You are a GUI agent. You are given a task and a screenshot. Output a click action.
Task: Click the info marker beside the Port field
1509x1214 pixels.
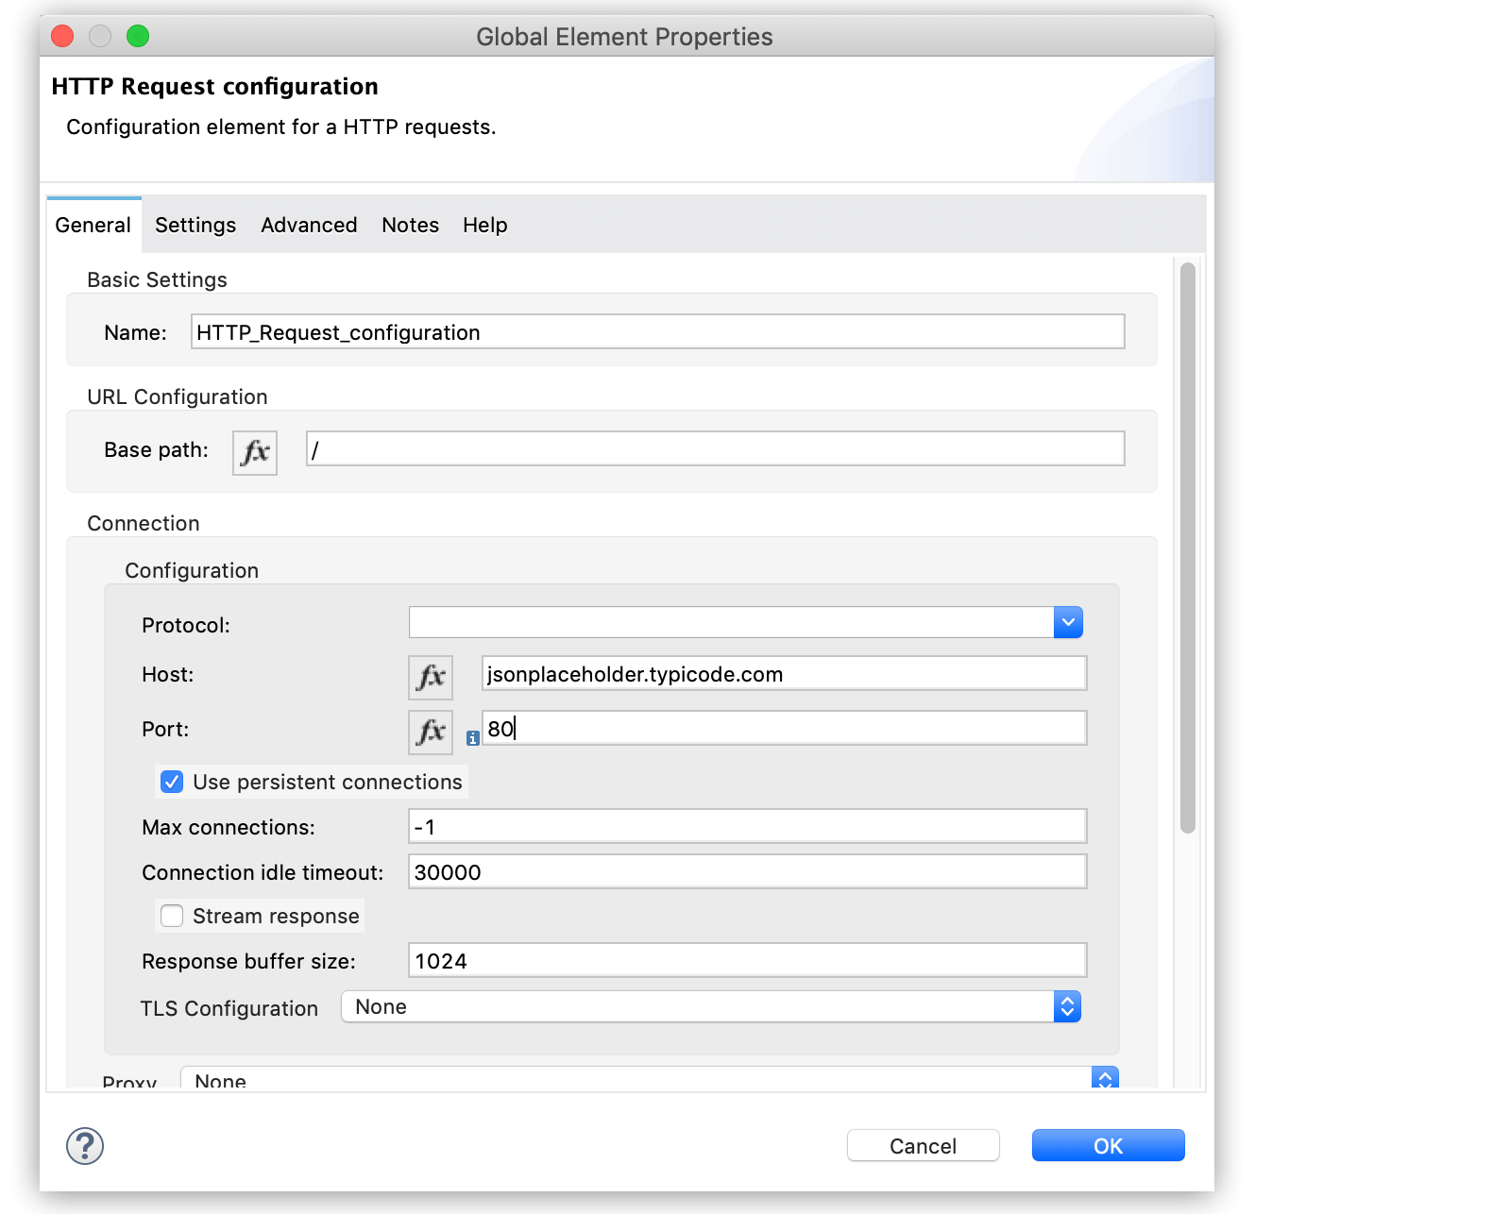[473, 738]
